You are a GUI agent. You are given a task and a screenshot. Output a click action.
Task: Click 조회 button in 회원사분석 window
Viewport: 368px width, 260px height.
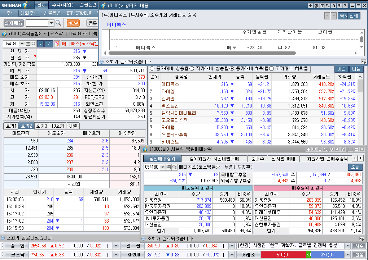coord(355,167)
